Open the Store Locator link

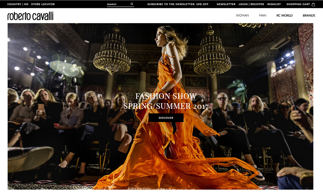(43, 4)
